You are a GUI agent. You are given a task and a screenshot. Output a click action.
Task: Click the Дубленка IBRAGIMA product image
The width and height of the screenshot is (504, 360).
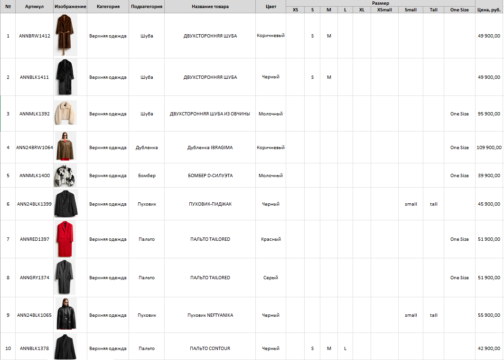point(65,146)
